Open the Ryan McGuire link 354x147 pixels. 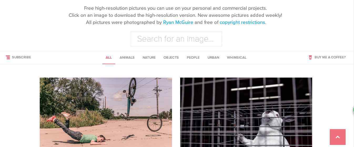tap(178, 22)
